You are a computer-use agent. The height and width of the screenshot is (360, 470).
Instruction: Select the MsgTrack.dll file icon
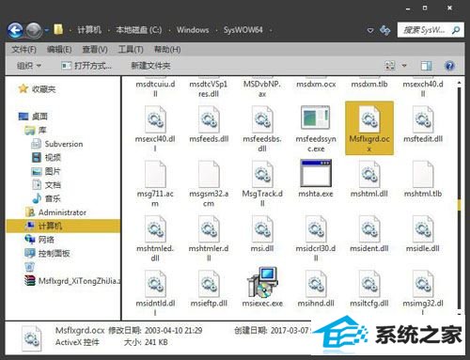click(x=262, y=174)
